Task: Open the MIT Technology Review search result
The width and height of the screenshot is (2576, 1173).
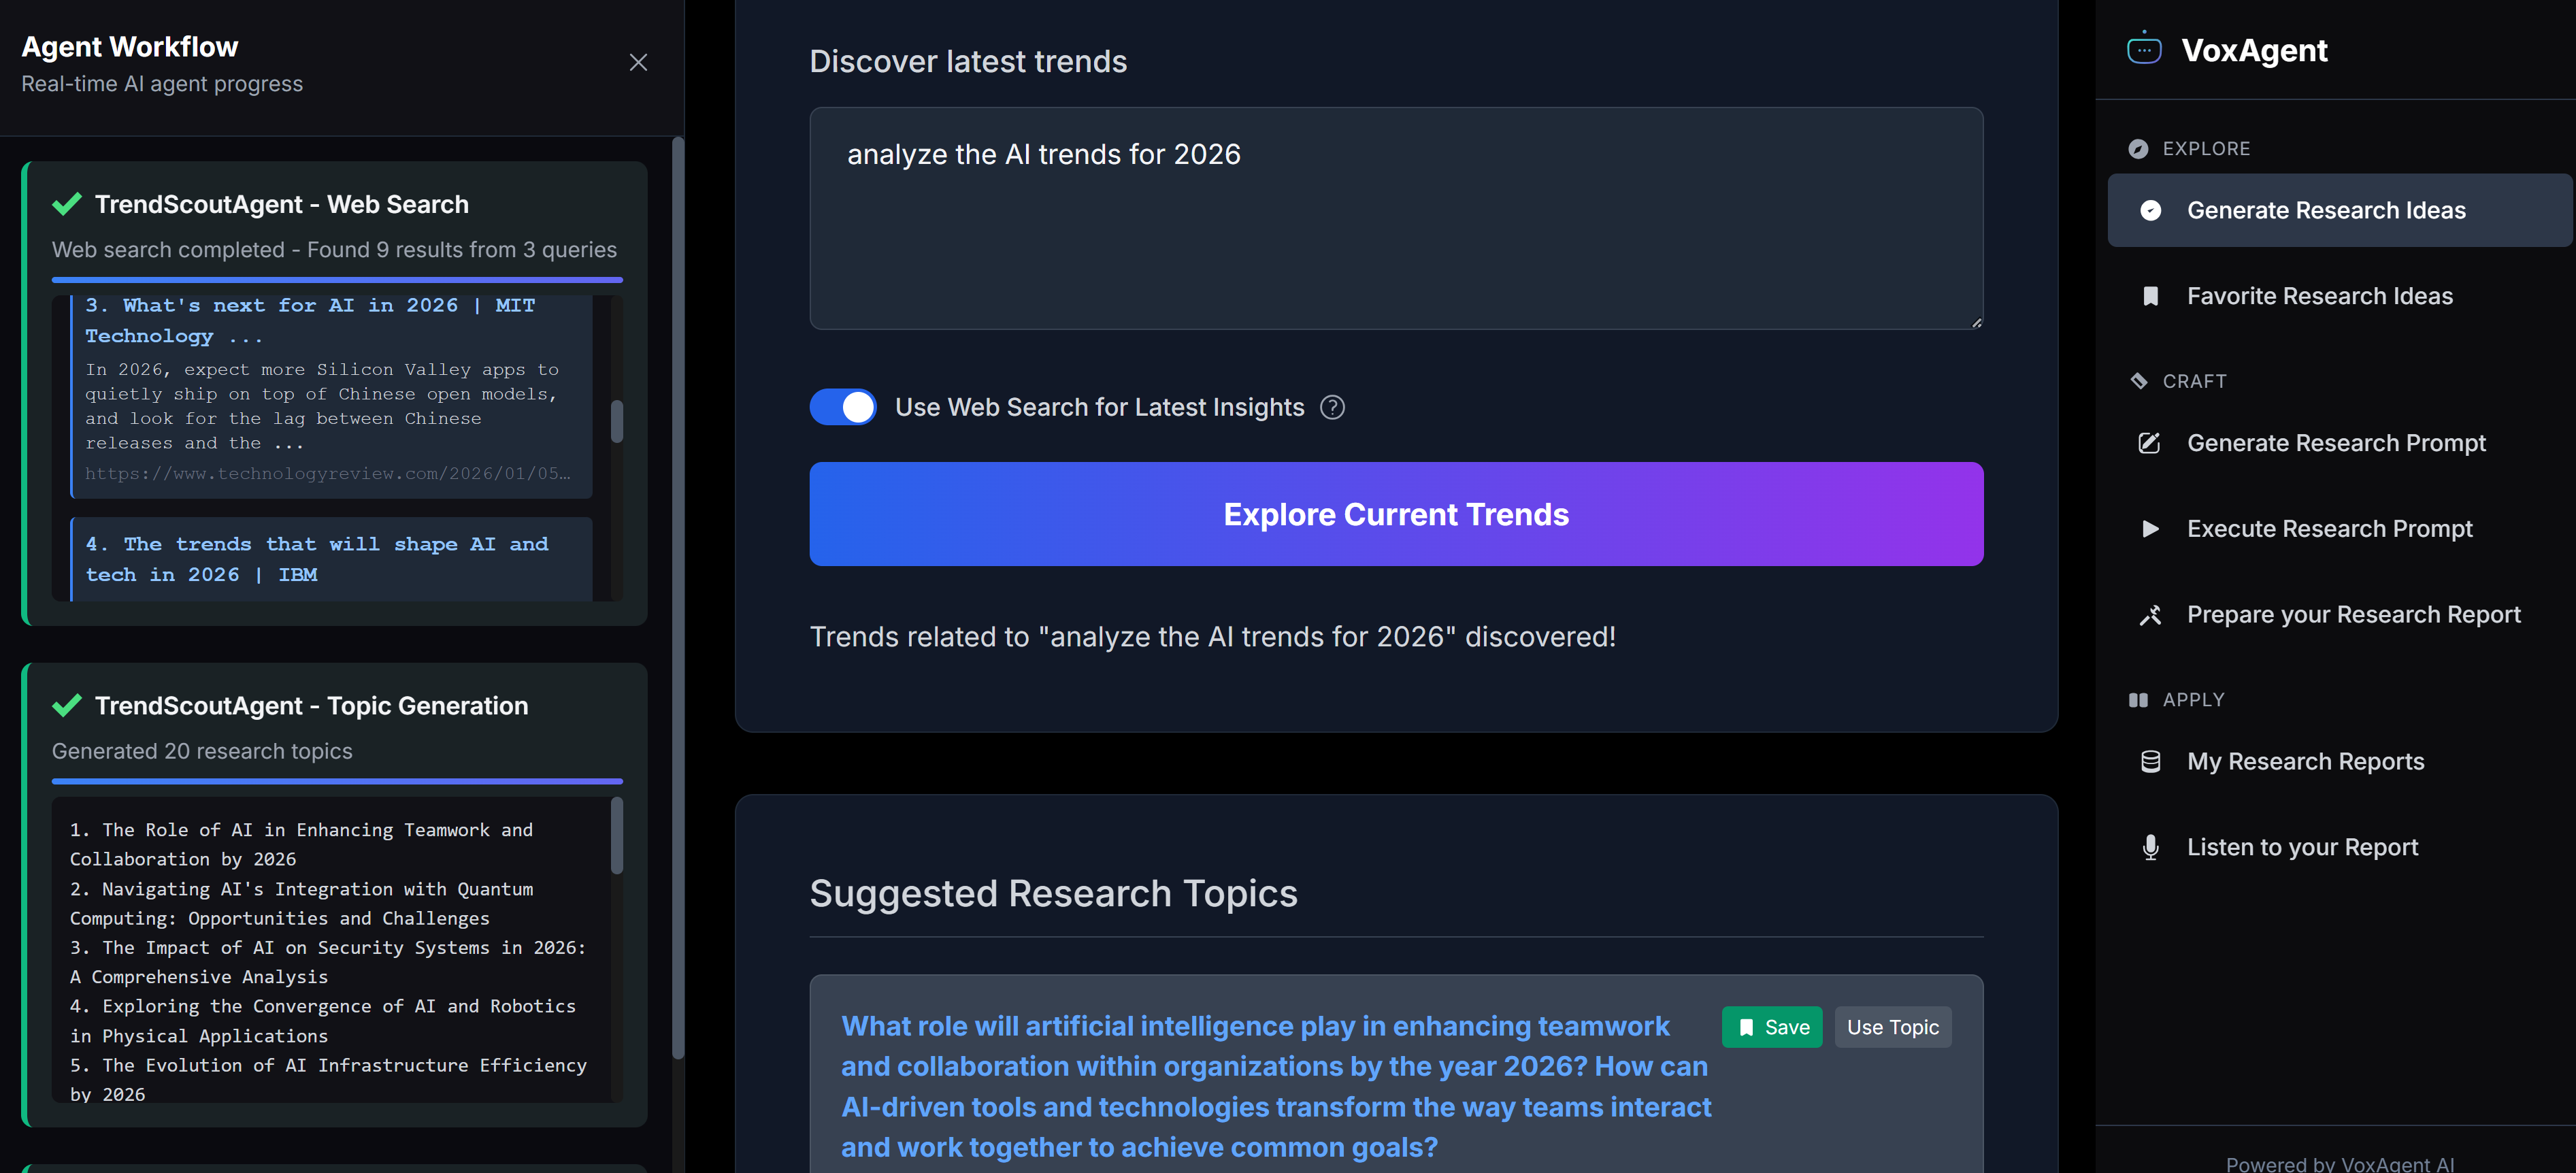Action: (x=310, y=320)
